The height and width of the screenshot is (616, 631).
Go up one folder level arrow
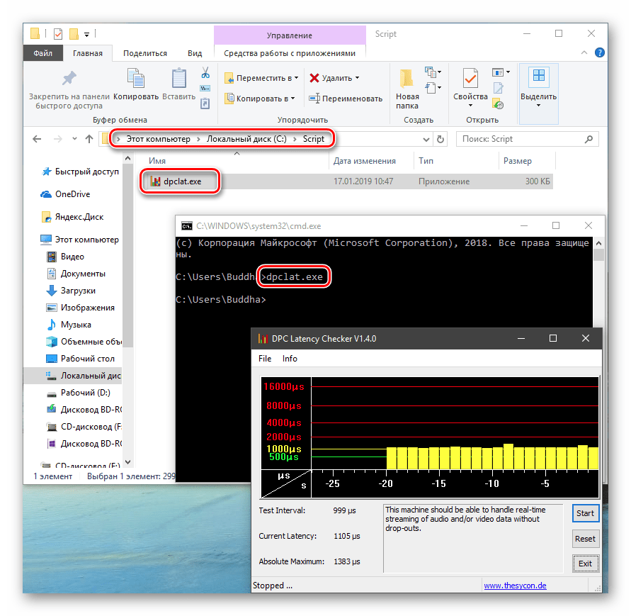[90, 139]
